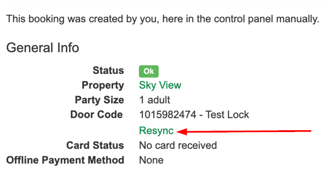Select the General Info heading

[x=43, y=47]
